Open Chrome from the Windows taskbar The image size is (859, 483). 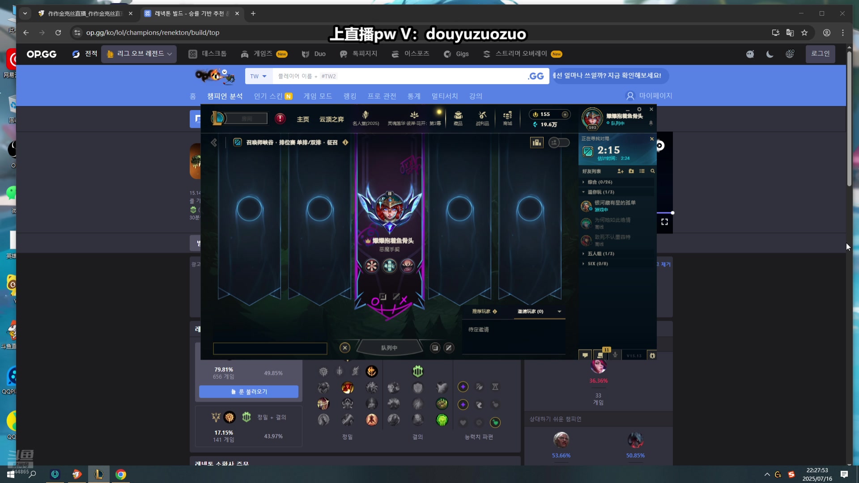(121, 474)
